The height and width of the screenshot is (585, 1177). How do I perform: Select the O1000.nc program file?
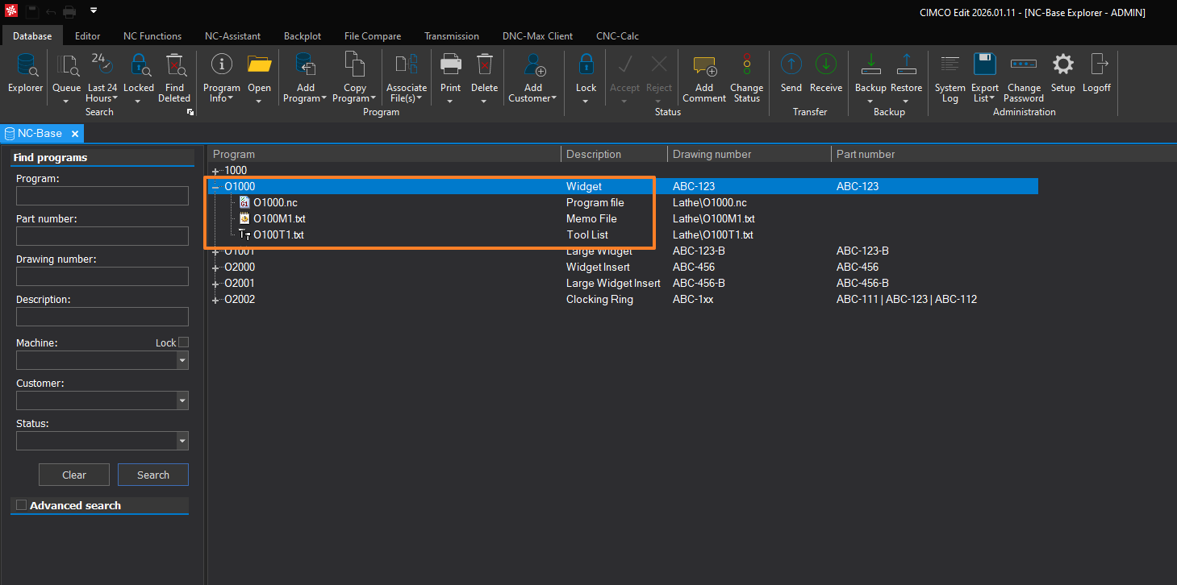click(x=275, y=203)
